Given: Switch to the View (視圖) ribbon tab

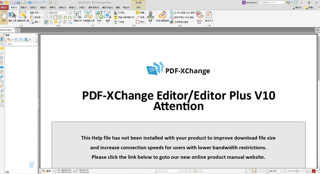Looking at the screenshot, I should click(24, 8).
